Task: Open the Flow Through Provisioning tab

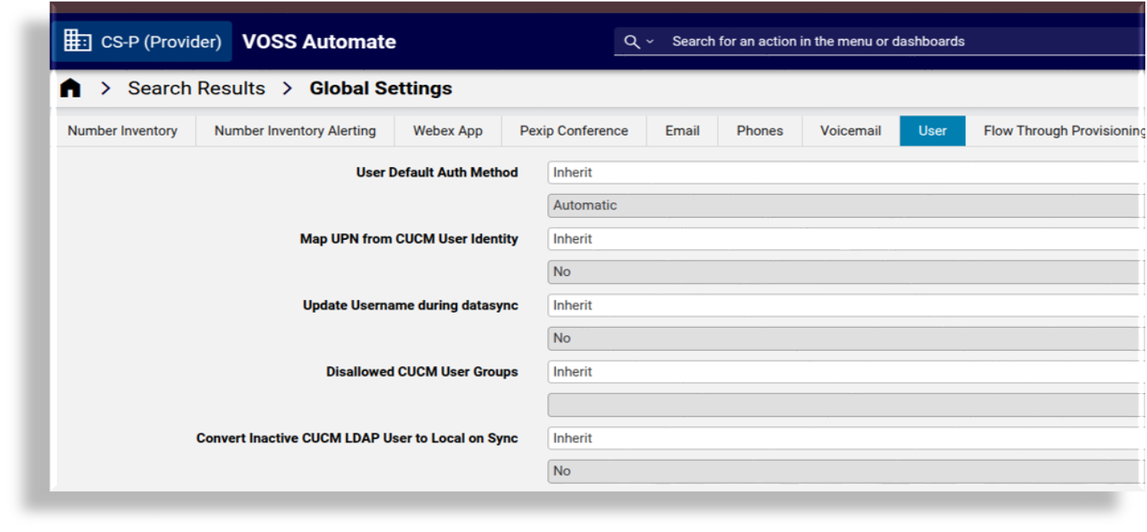Action: (1063, 130)
